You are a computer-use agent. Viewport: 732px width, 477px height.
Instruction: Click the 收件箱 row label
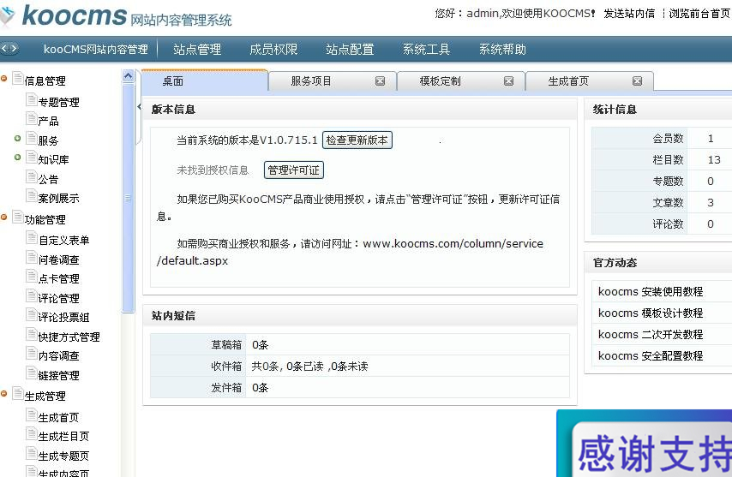click(226, 367)
